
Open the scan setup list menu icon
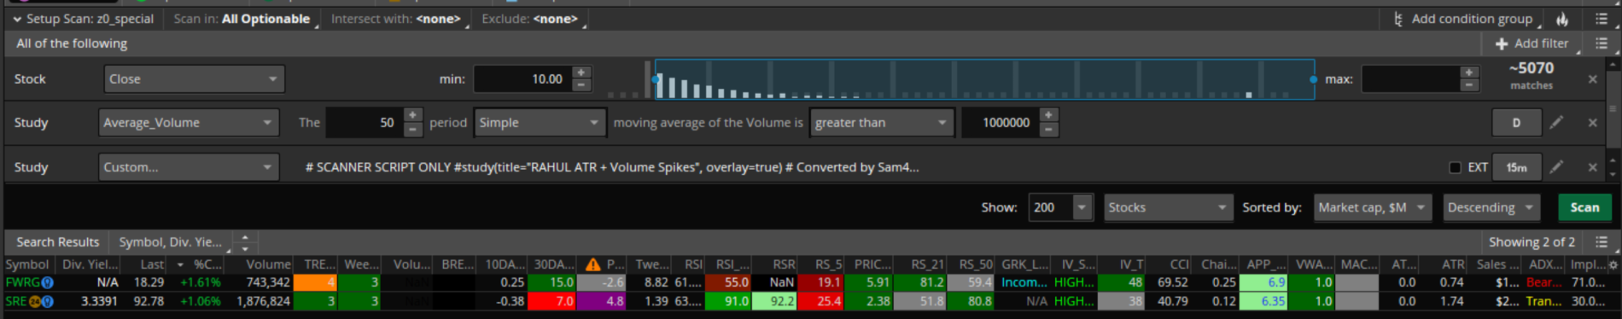pos(1602,19)
